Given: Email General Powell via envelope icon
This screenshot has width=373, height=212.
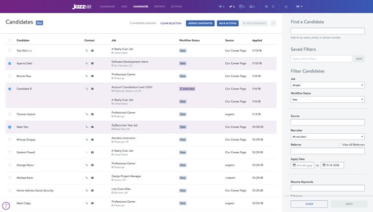Looking at the screenshot, I should point(92,152).
